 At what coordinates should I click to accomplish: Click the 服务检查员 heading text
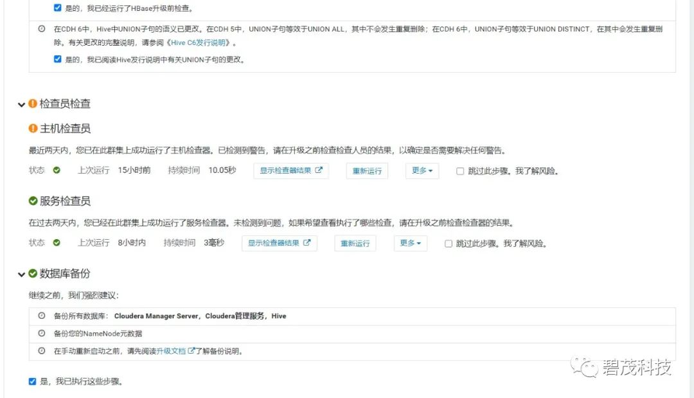65,201
